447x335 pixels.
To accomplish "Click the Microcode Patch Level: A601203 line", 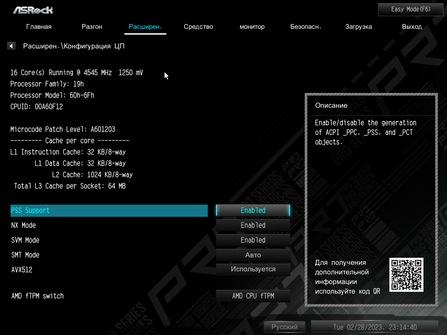I will pos(63,129).
